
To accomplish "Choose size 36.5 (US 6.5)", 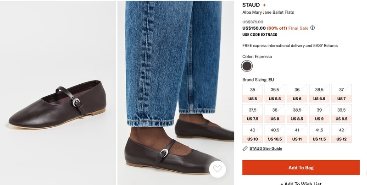I will 319,93.
